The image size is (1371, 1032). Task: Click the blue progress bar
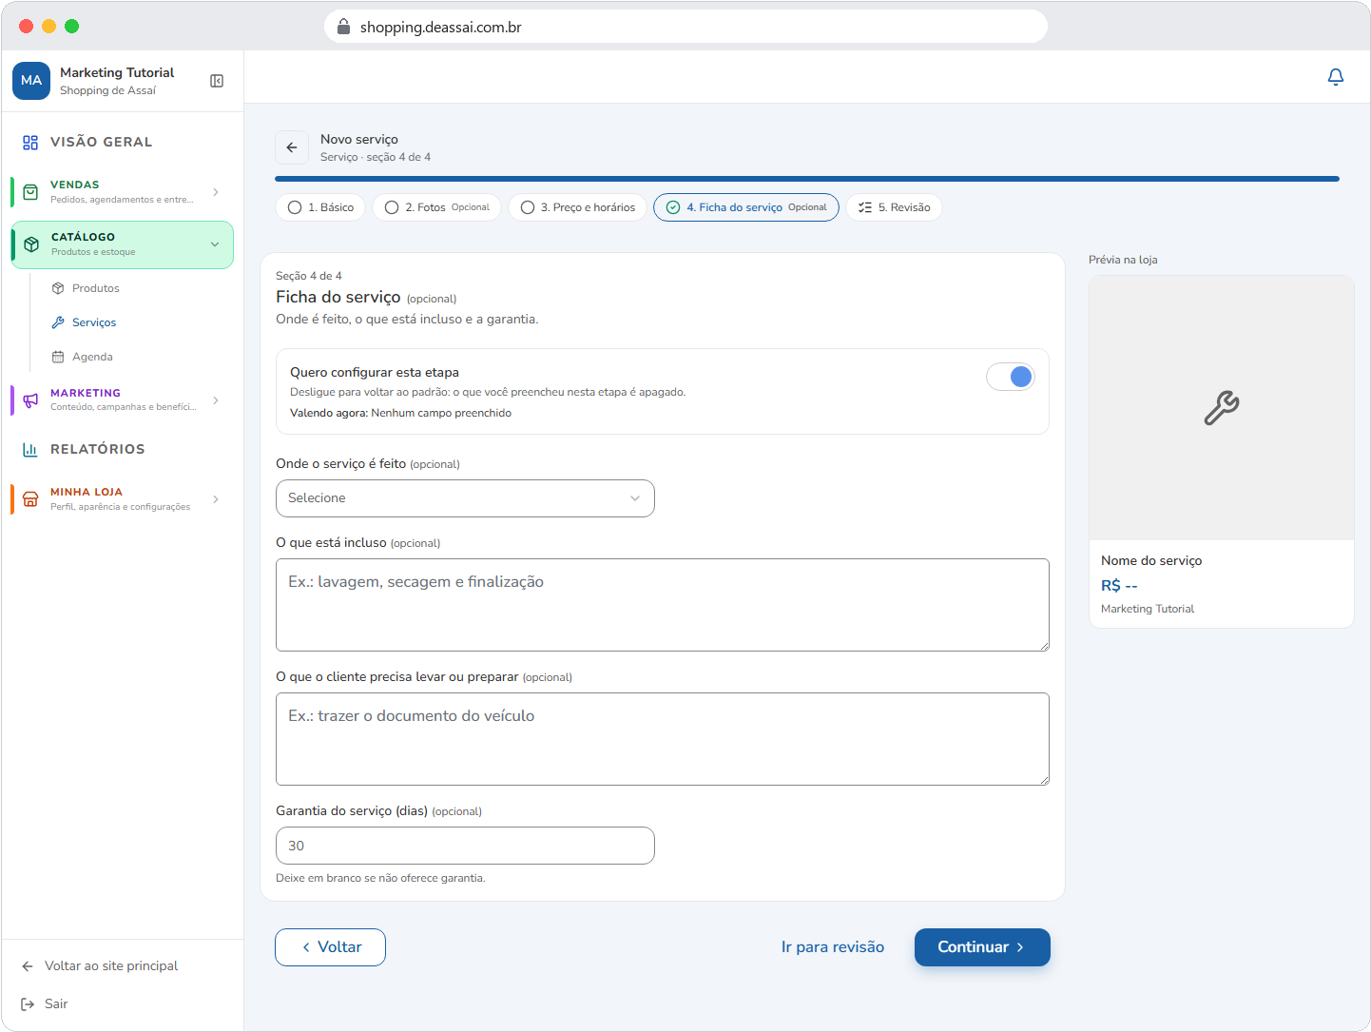tap(807, 179)
